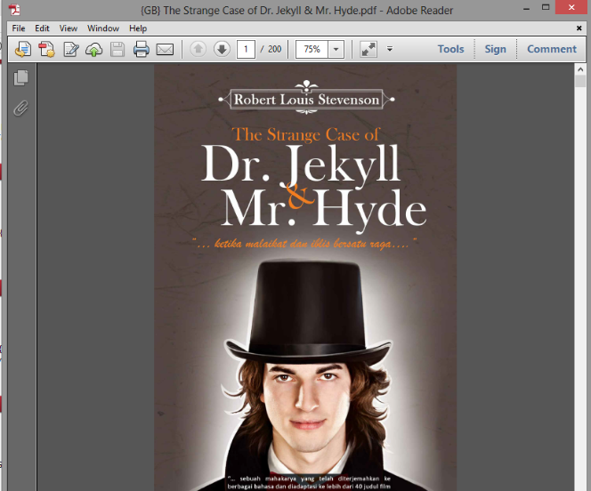
Task: Send file by email envelope icon
Action: (x=165, y=49)
